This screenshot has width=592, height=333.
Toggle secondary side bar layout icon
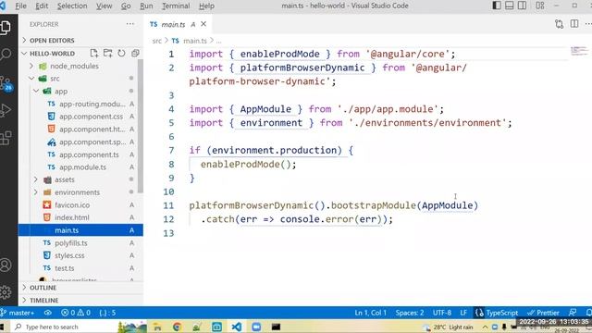pos(522,6)
